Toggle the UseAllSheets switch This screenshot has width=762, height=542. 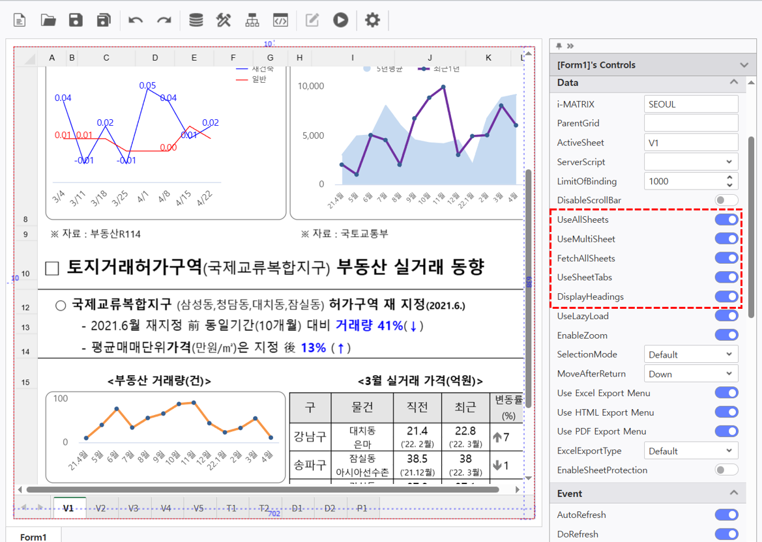(x=727, y=220)
